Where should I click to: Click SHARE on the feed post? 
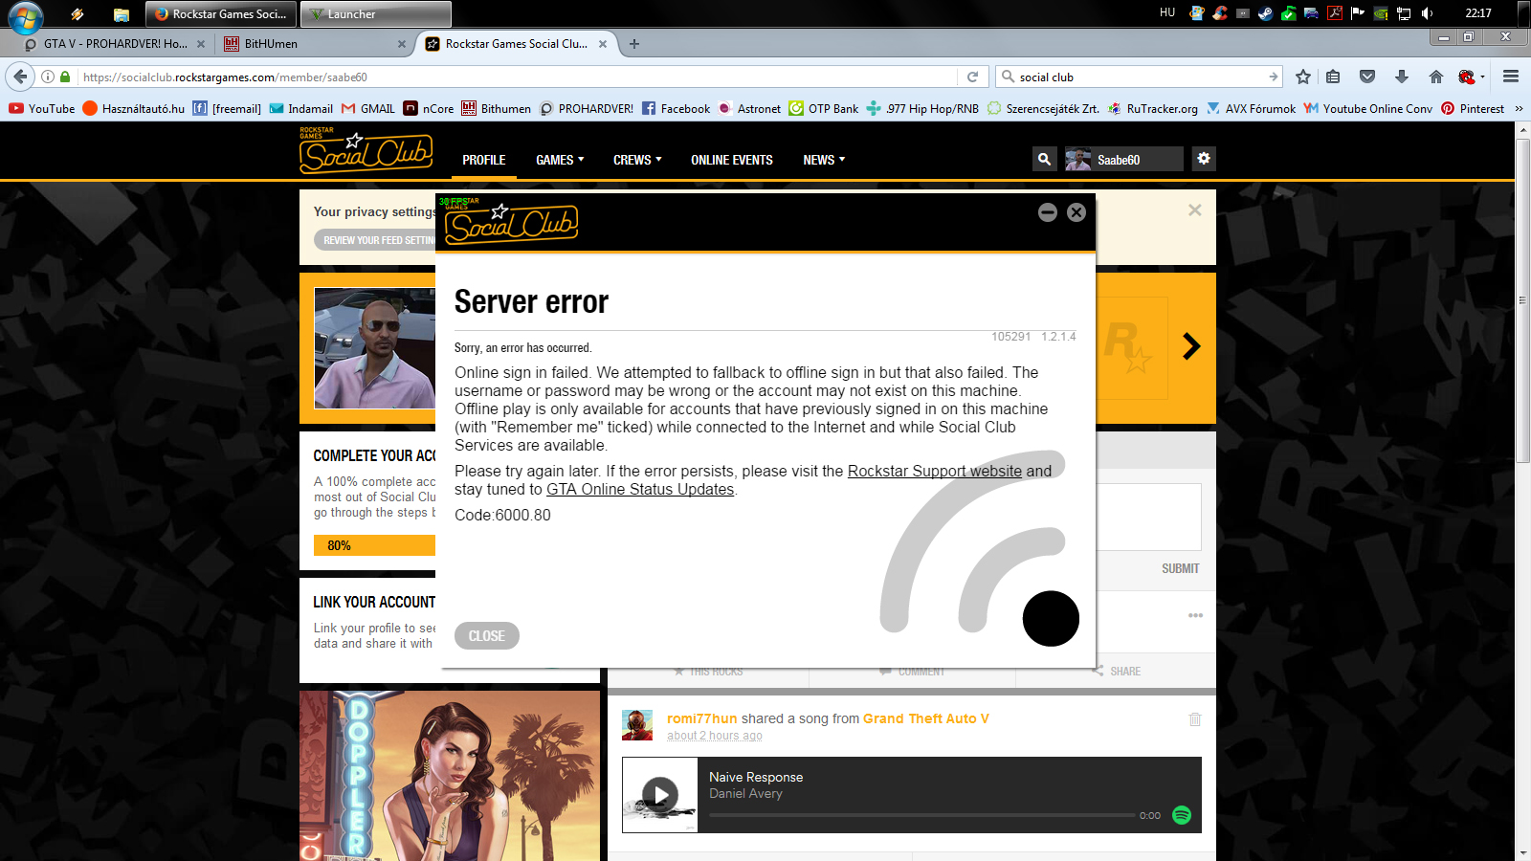1116,671
